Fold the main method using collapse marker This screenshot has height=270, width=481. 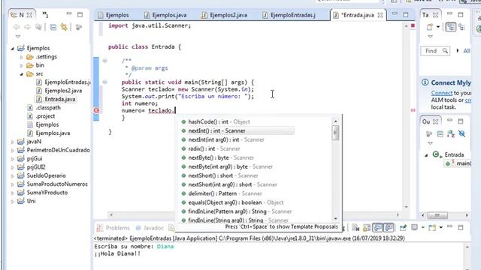(105, 82)
